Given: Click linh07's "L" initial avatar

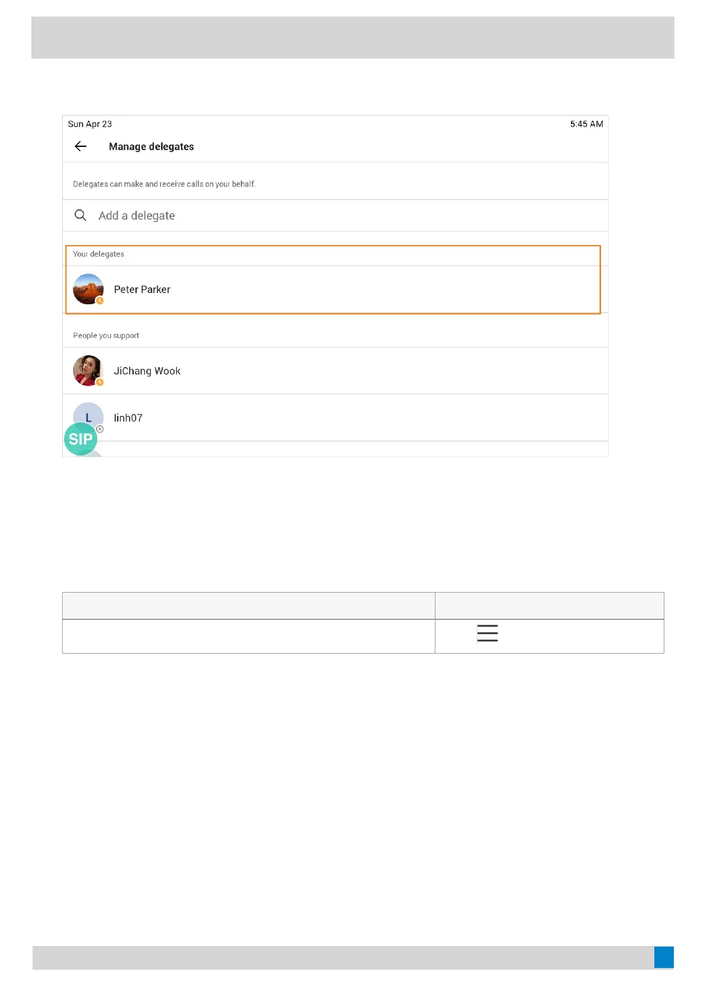Looking at the screenshot, I should pos(88,414).
